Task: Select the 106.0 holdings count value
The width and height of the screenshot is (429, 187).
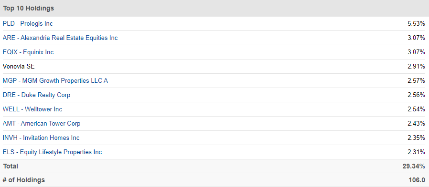Action: (417, 180)
